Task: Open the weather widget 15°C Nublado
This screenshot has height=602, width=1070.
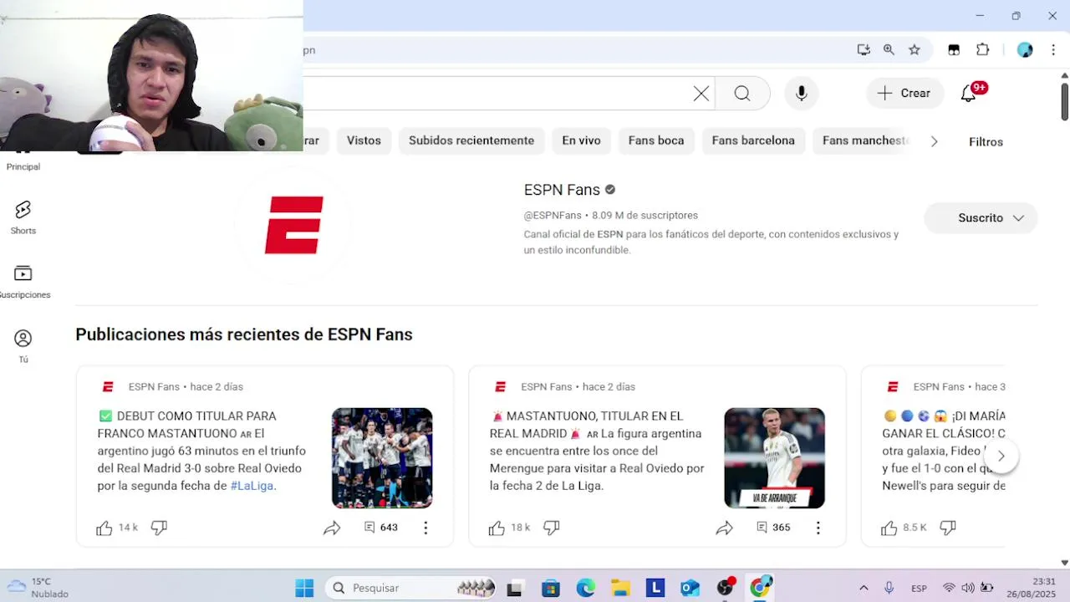Action: 38,588
